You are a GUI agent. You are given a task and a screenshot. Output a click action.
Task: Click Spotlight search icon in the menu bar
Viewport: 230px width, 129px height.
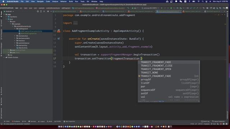203,1
